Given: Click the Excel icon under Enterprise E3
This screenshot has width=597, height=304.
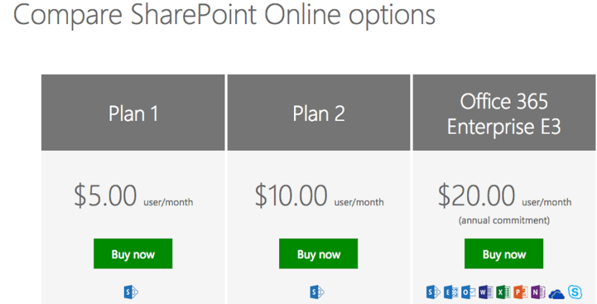Looking at the screenshot, I should 503,292.
